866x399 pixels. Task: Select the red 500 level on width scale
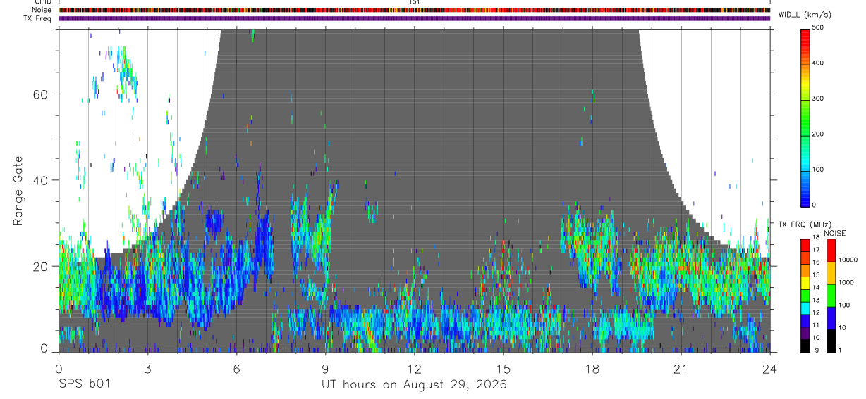point(806,32)
